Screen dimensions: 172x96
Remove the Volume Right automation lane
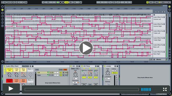(x=164, y=24)
